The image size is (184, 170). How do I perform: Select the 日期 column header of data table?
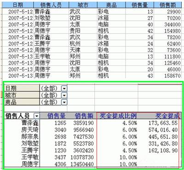[x=18, y=5]
